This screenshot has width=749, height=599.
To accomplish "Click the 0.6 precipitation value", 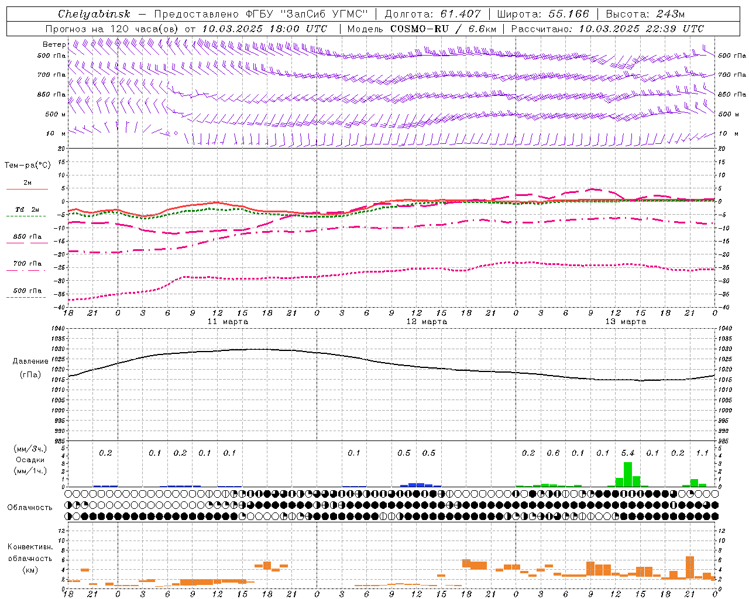I will click(553, 453).
